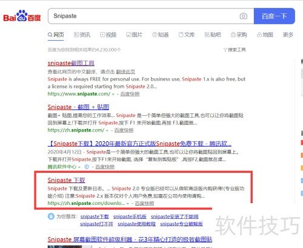Switch to the 资讯 tab
The image size is (303, 248).
point(82,35)
